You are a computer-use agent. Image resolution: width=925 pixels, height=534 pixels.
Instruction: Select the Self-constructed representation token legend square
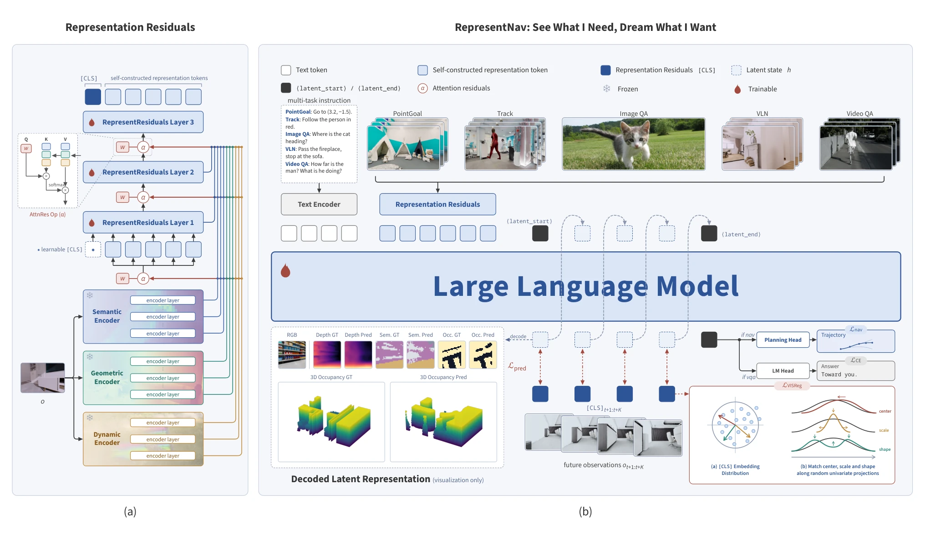[422, 70]
